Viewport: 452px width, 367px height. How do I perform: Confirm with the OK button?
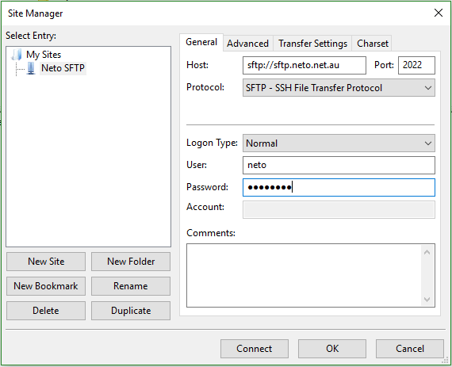pos(332,349)
